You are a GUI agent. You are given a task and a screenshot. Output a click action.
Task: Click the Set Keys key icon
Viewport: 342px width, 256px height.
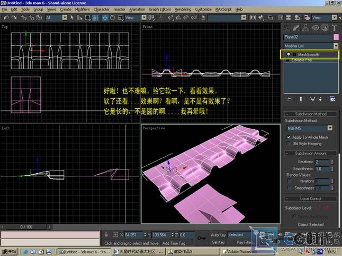202,239
